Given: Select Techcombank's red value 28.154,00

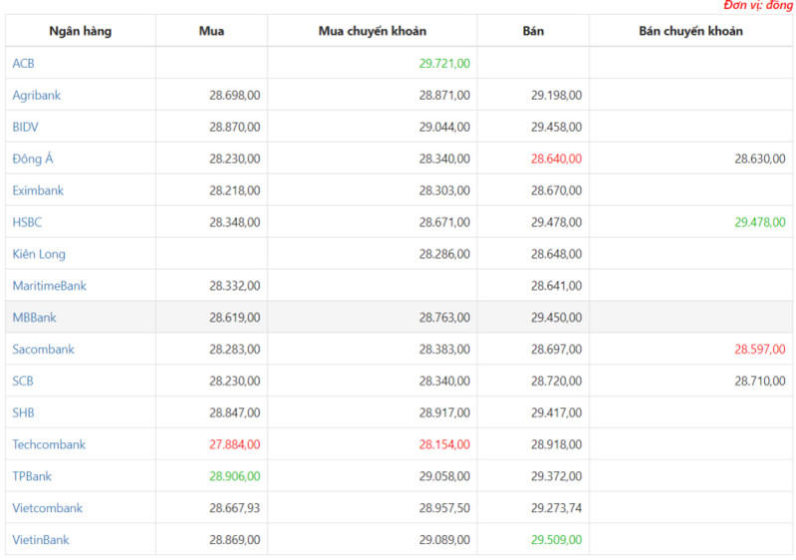Looking at the screenshot, I should (444, 444).
